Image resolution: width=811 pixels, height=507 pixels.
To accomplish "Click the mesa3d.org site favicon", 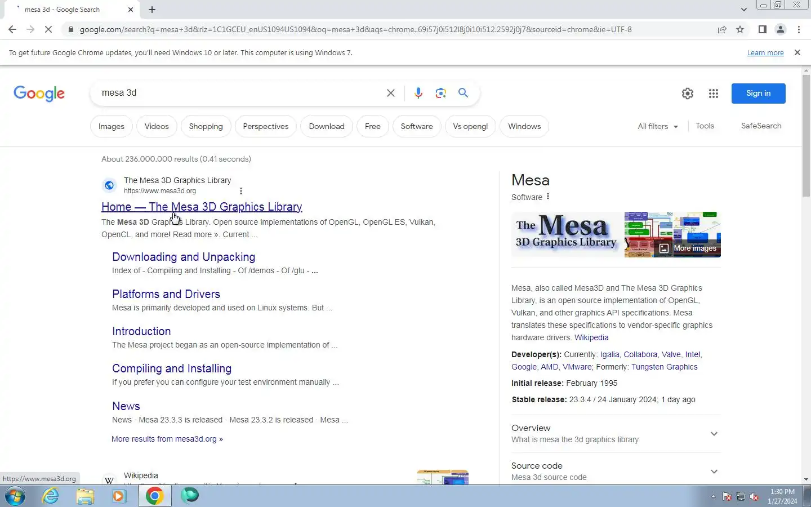I will (x=109, y=185).
